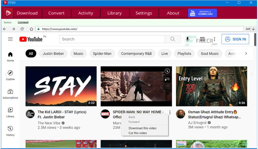
Task: Click the browser back arrow
Action: pos(5,29)
